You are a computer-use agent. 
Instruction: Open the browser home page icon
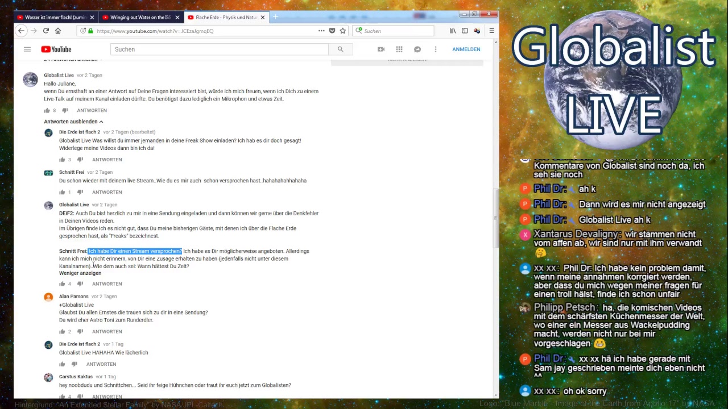click(x=58, y=31)
